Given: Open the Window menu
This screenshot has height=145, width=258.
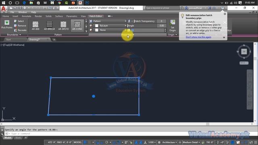Looking at the screenshot, I should [23, 12].
